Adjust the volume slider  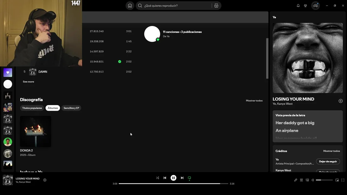click(x=324, y=180)
